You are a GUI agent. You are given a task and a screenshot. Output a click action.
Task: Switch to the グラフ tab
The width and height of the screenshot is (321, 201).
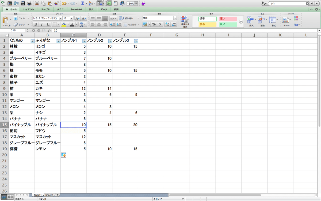coord(60,9)
